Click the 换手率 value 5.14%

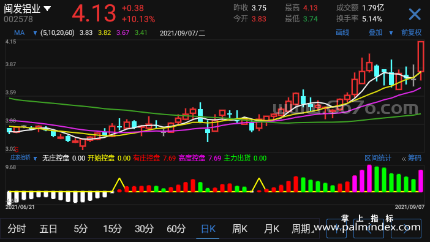coord(372,19)
